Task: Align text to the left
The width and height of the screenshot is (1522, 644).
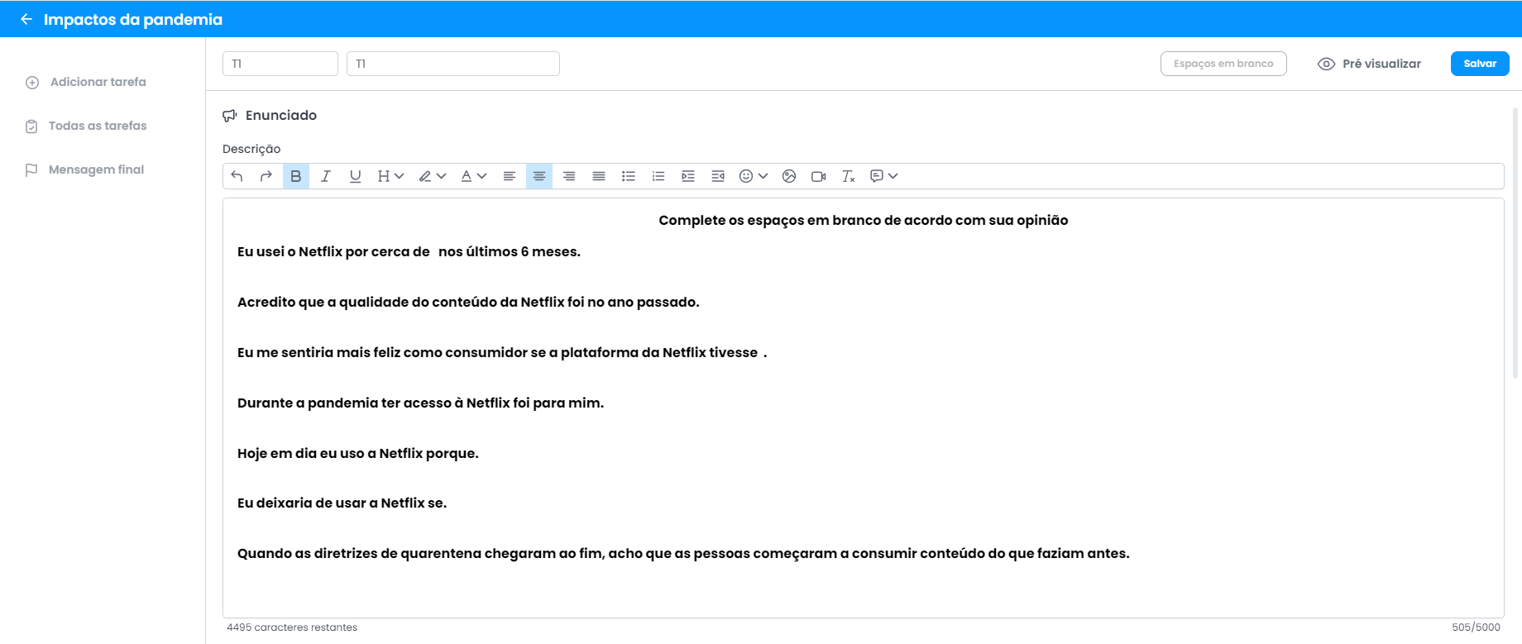Action: (510, 176)
